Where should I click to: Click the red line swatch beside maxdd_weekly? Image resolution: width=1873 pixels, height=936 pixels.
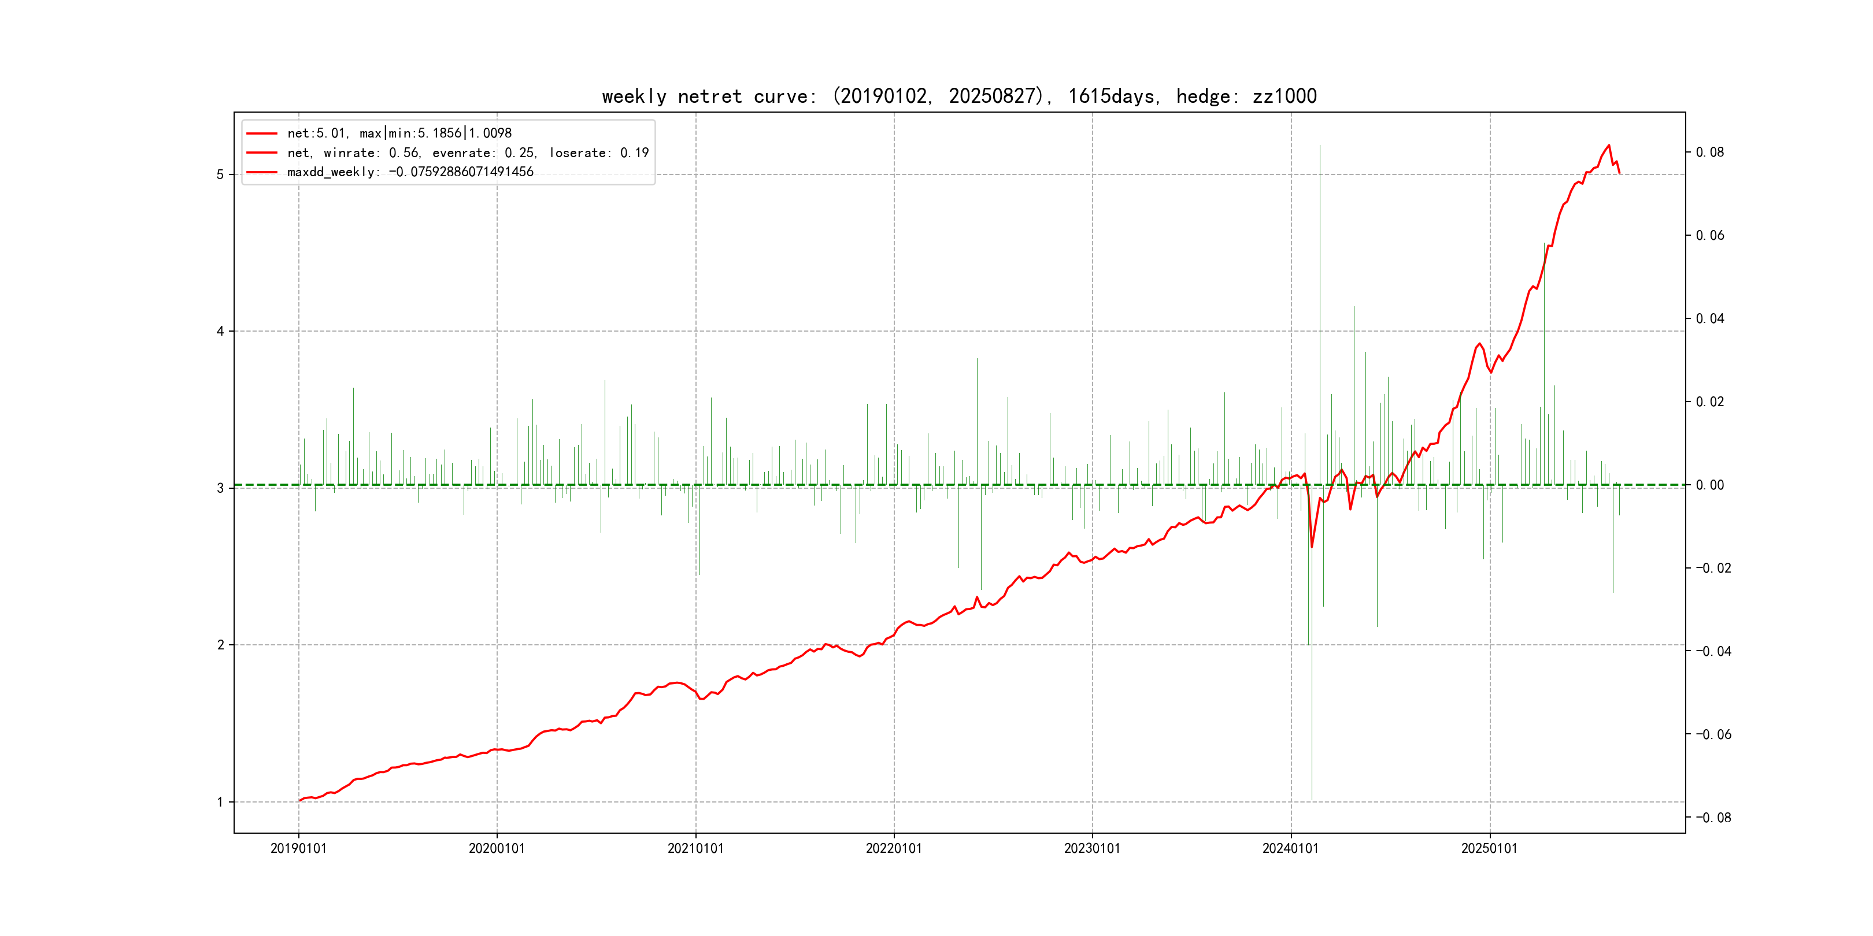click(262, 172)
